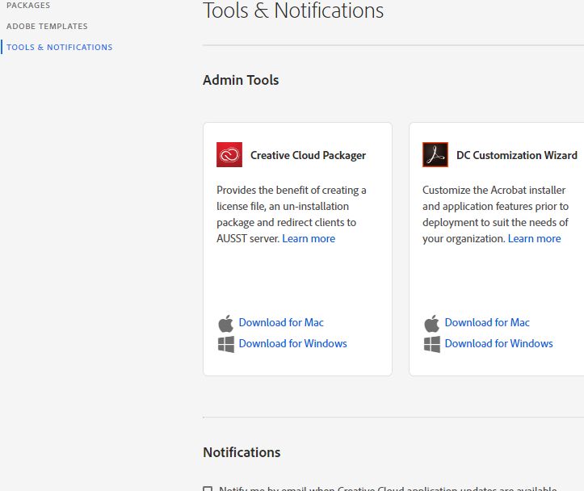
Task: Download DC Customization Wizard for Windows
Action: [x=498, y=343]
